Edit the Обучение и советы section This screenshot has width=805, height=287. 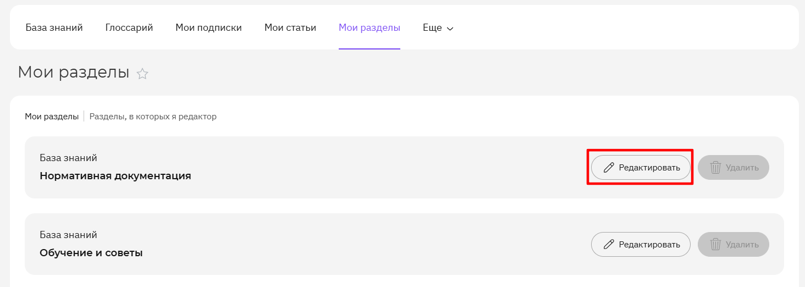(x=641, y=245)
